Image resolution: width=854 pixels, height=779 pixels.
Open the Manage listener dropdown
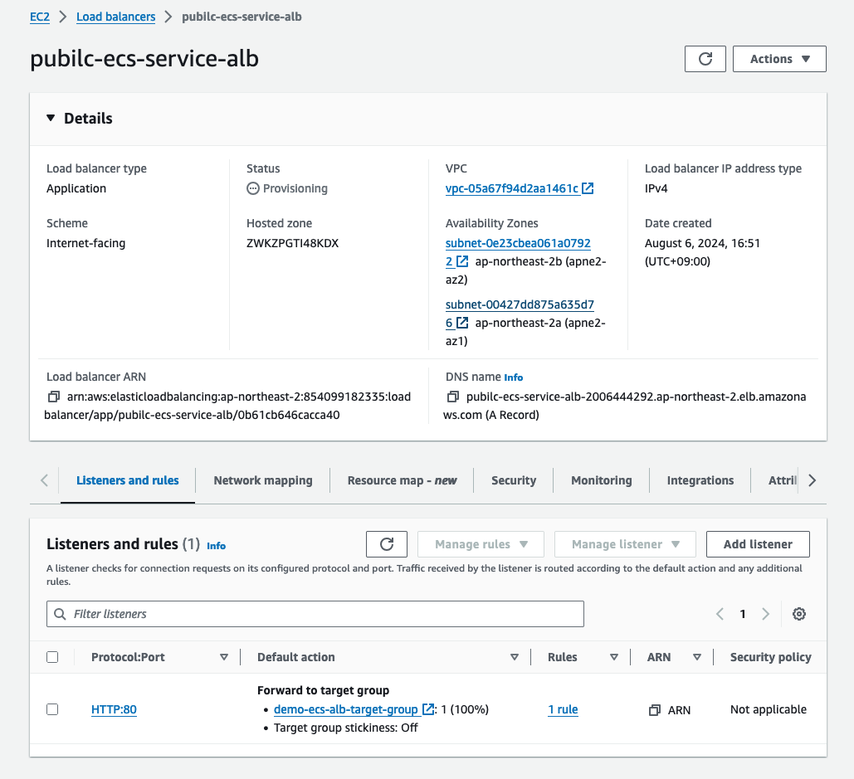(625, 544)
